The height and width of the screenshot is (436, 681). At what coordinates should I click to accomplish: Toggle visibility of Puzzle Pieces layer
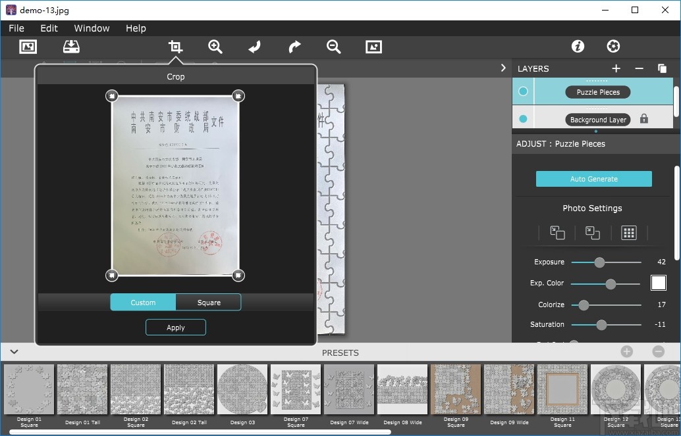[523, 91]
